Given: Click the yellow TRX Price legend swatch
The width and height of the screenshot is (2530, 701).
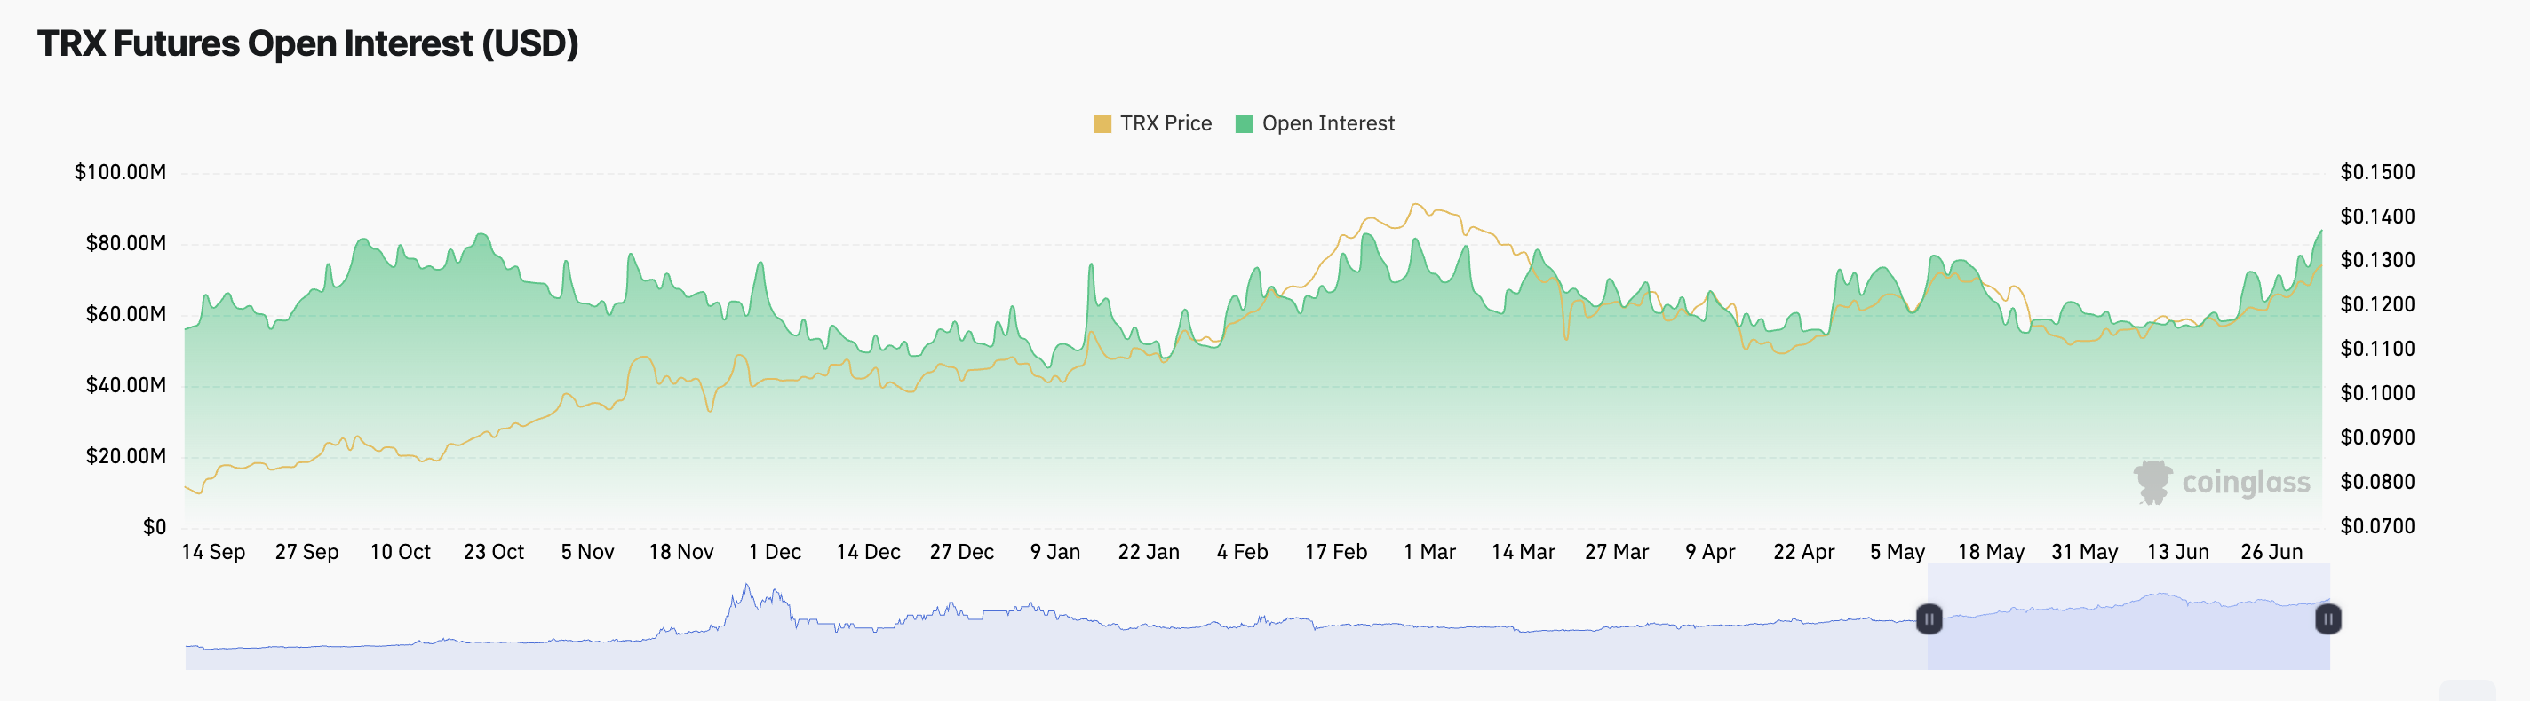Looking at the screenshot, I should (x=1102, y=124).
